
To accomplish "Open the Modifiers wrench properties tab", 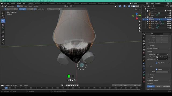I will (144, 63).
